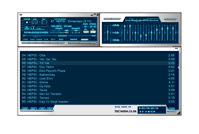Click the THESWAIN.CO.UK skin link text
The width and height of the screenshot is (199, 134).
125,111
